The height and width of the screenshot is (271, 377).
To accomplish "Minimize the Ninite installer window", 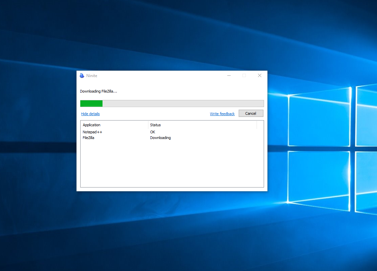I will click(229, 75).
